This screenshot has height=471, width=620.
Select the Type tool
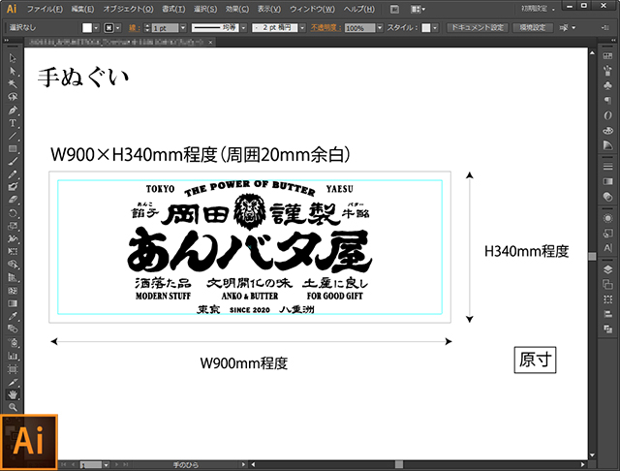coord(13,123)
